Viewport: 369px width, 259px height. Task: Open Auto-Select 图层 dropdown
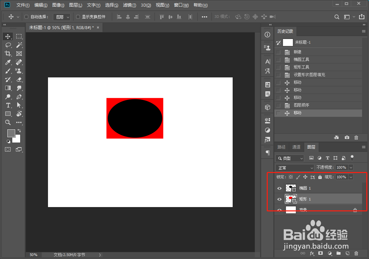tap(62, 17)
